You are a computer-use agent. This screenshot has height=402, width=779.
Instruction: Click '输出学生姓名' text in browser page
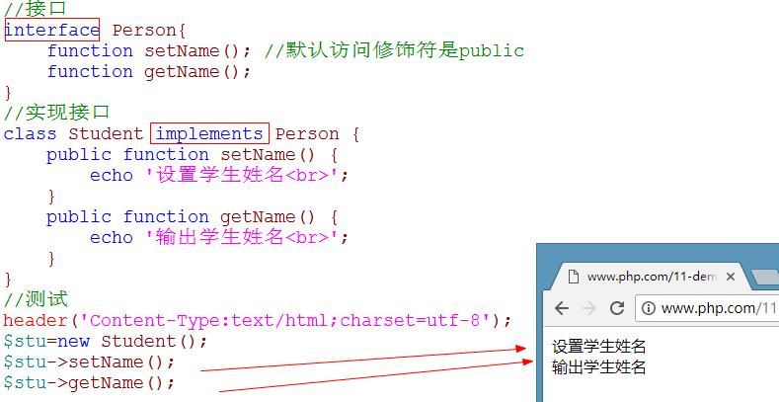599,367
